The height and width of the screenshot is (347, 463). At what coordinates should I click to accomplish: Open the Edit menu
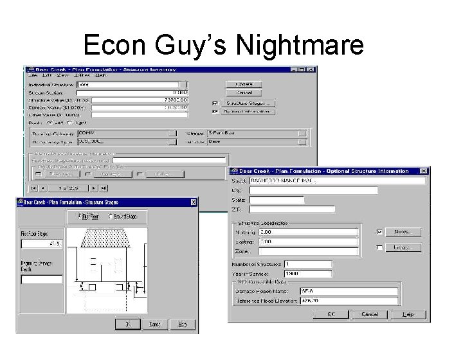click(x=47, y=76)
